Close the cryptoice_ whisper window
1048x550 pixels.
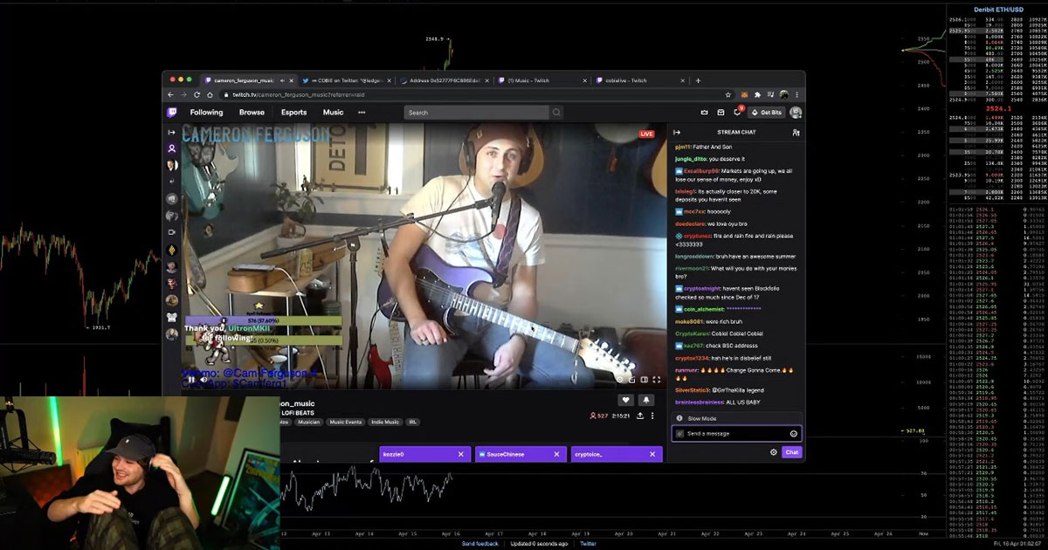click(652, 454)
